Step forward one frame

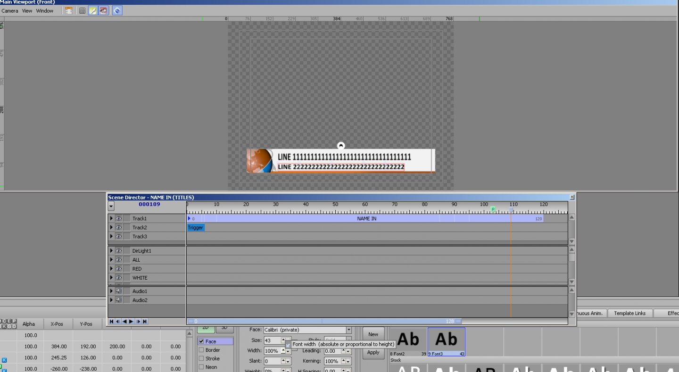[x=138, y=322]
